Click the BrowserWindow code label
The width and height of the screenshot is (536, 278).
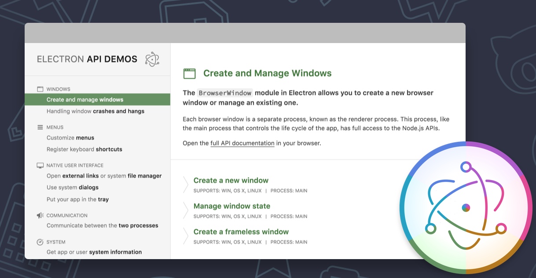(x=225, y=93)
